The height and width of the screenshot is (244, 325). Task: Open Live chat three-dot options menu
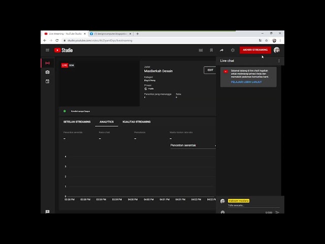pyautogui.click(x=279, y=60)
